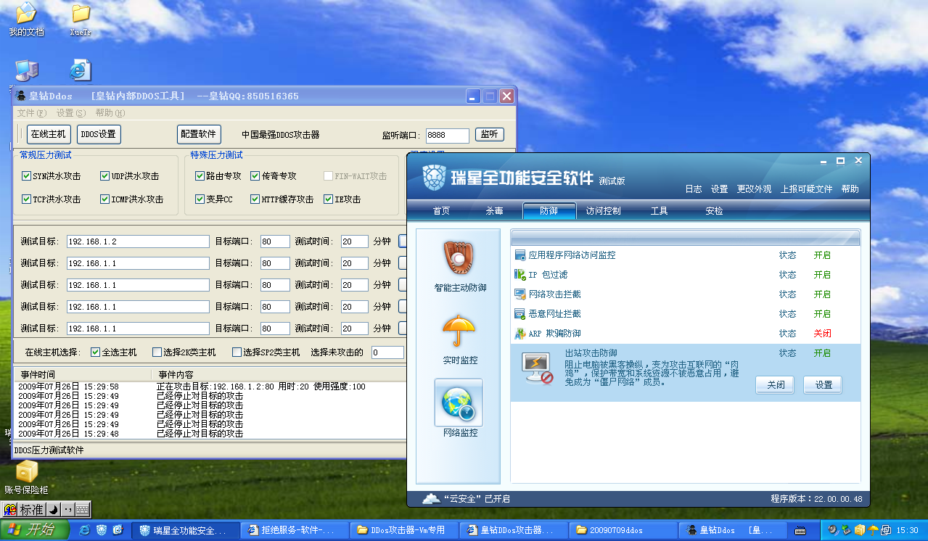Toggle the IME punctuation icon

(67, 510)
